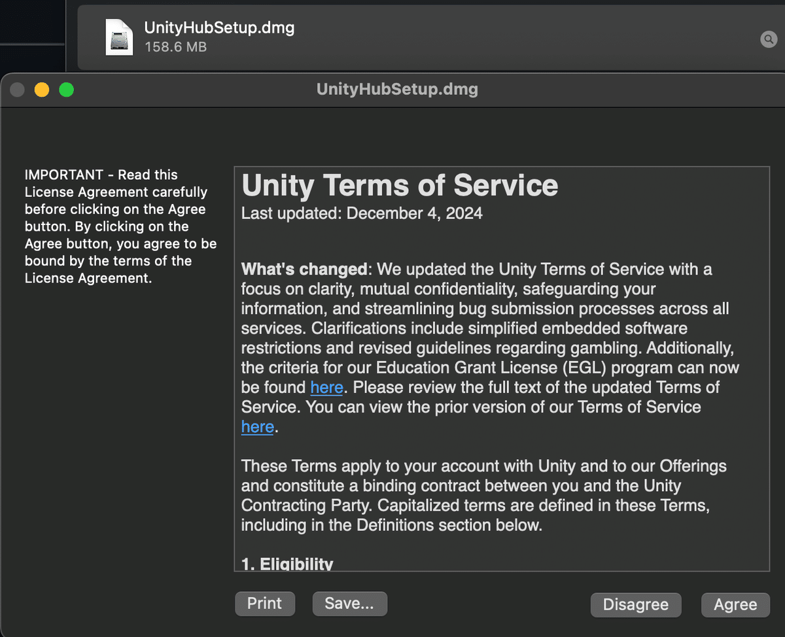Accept the license with Agree
Viewport: 785px width, 637px height.
click(735, 605)
